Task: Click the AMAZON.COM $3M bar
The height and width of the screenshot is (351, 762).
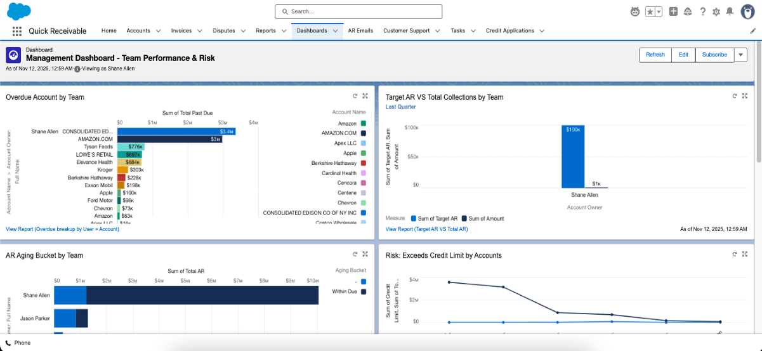Action: tap(169, 139)
